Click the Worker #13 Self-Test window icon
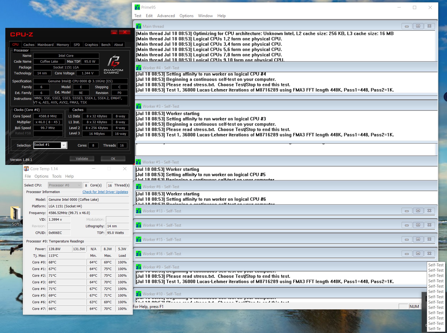Image resolution: width=447 pixels, height=333 pixels. tap(139, 211)
